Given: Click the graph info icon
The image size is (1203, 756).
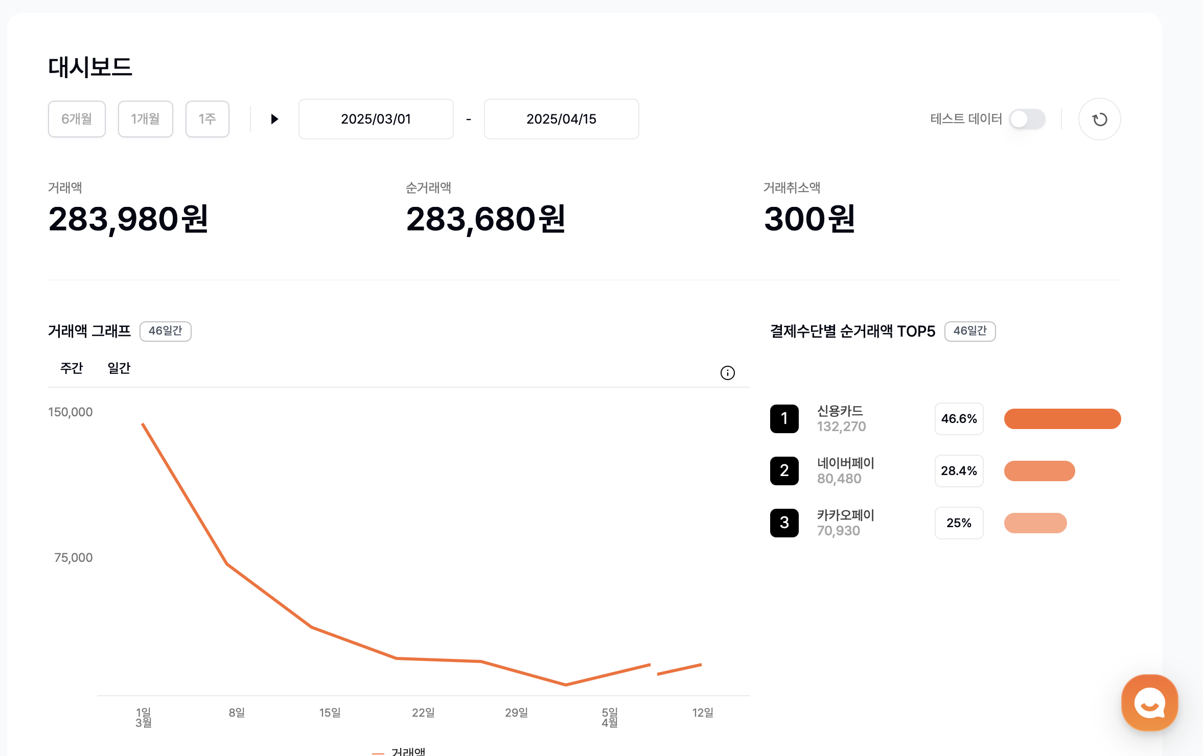Looking at the screenshot, I should click(x=727, y=373).
